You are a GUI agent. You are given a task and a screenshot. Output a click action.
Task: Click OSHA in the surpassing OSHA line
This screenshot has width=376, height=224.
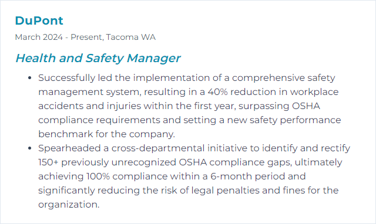305,106
